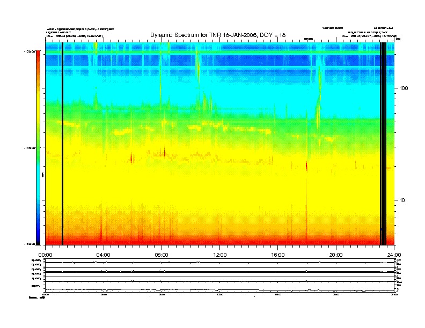Image resolution: width=425 pixels, height=328 pixels.
Task: Click the "08:00" time axis label
Action: 162,255
